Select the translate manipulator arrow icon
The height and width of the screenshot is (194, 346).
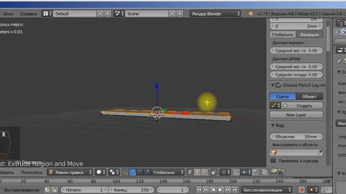click(132, 172)
